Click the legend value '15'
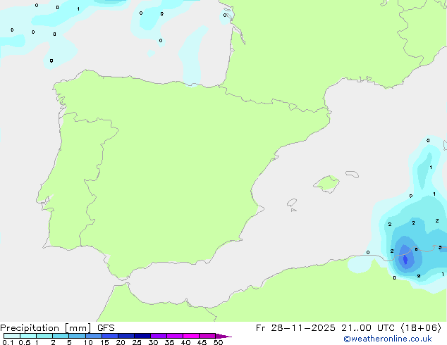Screen dimensions: 447x345 pos(104,342)
